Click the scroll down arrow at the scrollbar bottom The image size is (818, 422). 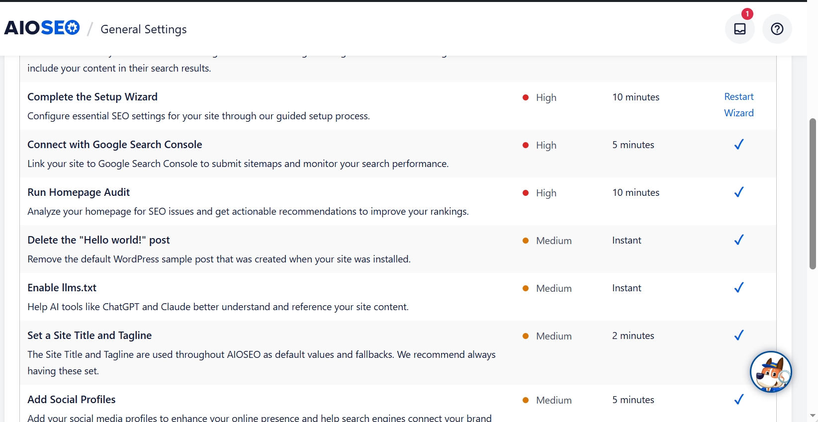click(x=813, y=415)
